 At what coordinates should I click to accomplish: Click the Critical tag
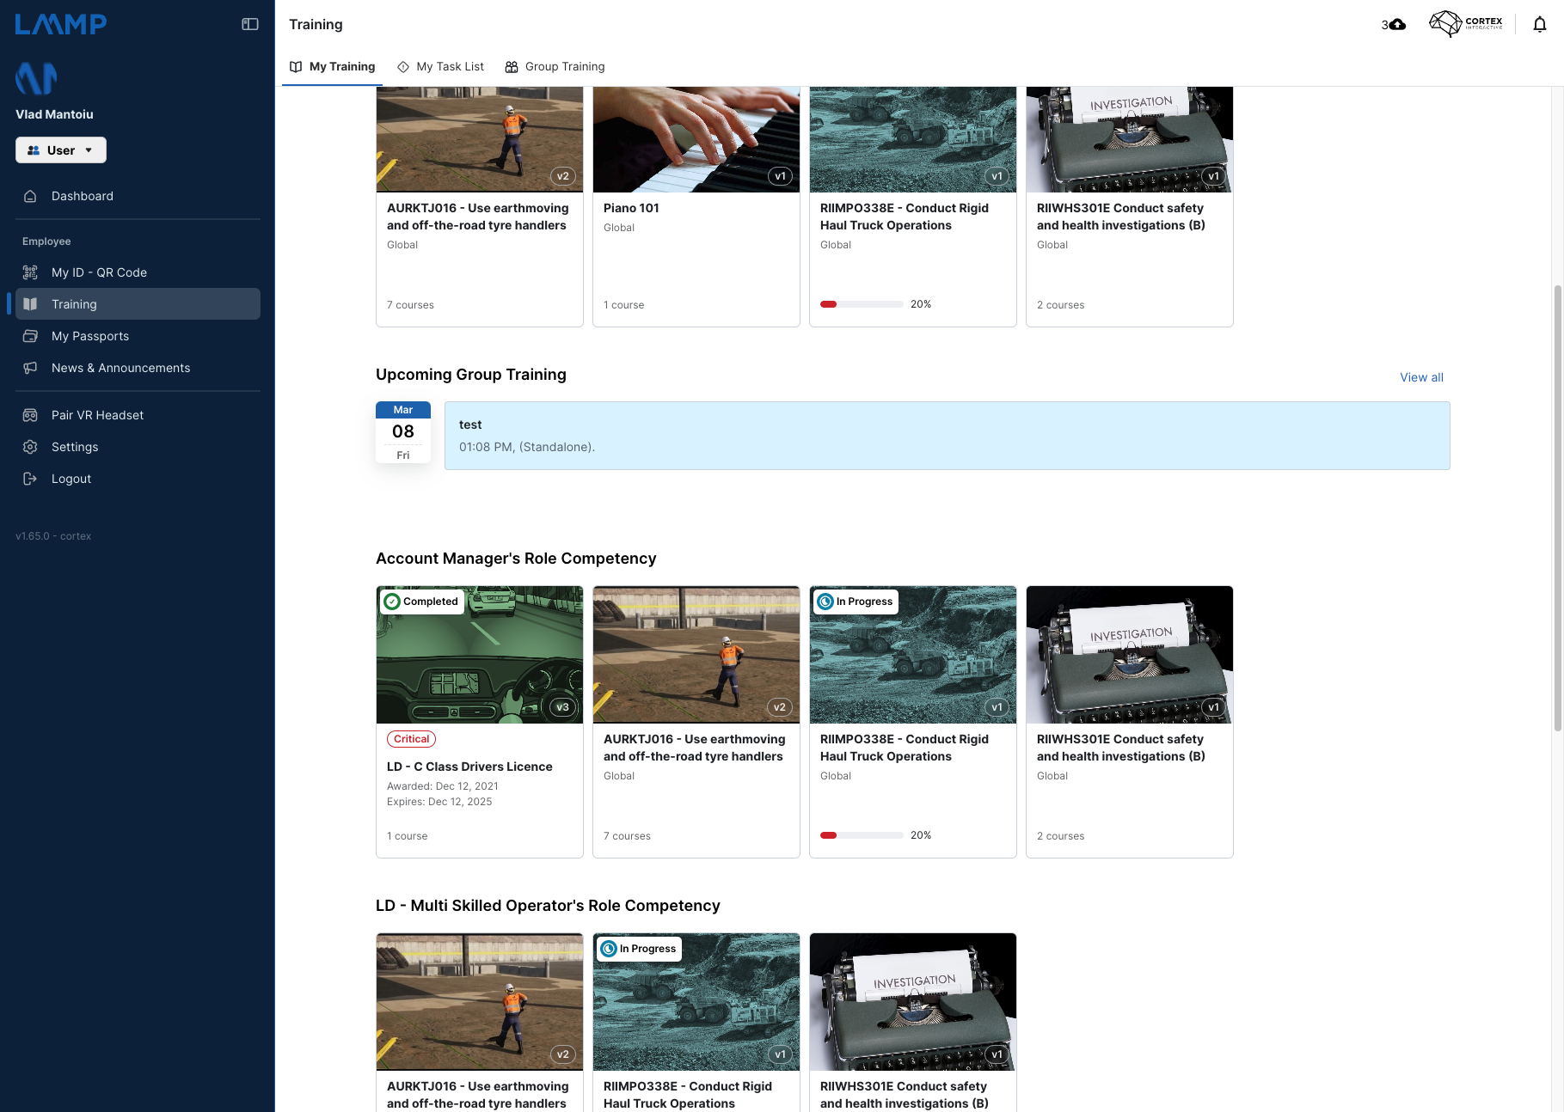click(411, 739)
